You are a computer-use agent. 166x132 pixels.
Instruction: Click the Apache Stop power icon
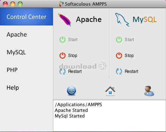(63, 56)
